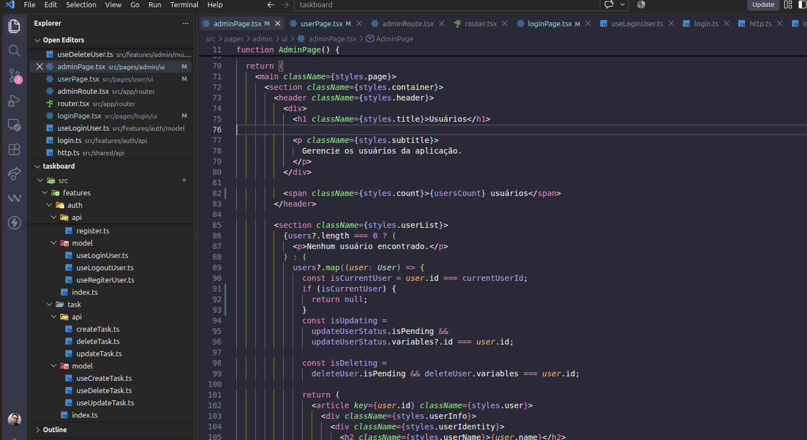Image resolution: width=807 pixels, height=440 pixels.
Task: Click the pages breadcrumb segment
Action: coord(233,39)
